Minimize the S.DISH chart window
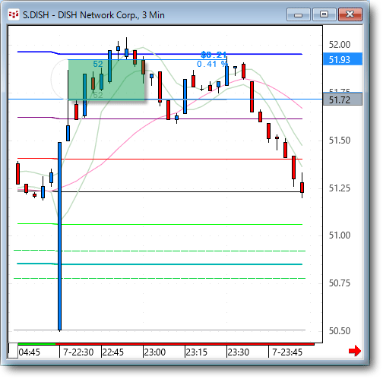 point(299,14)
